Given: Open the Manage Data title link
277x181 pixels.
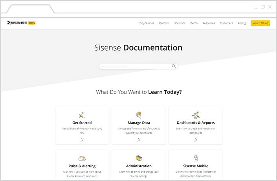Looking at the screenshot, I should (x=139, y=122).
